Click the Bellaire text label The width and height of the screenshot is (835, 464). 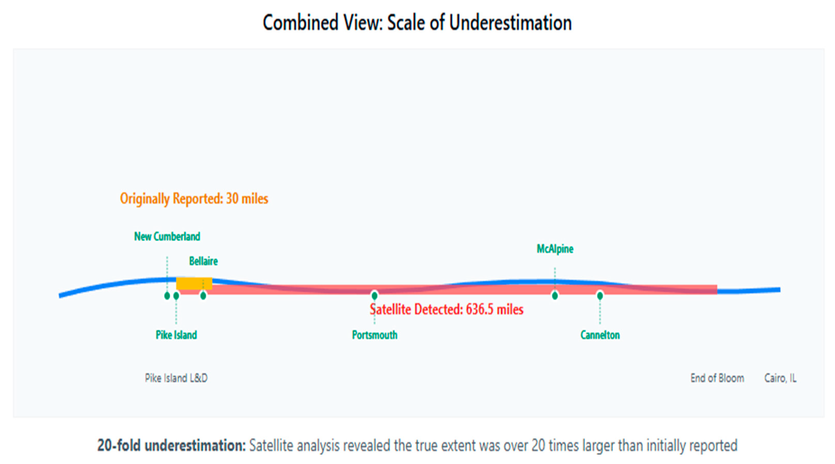click(x=203, y=261)
